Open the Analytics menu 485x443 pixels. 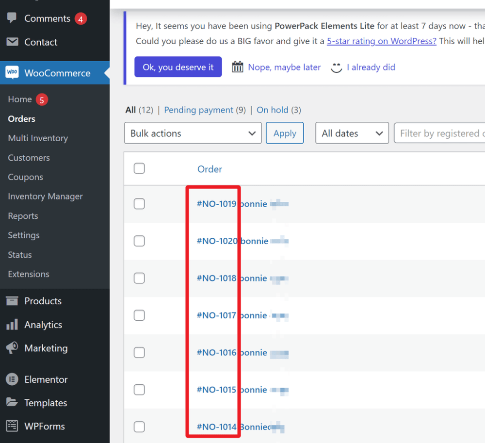(43, 325)
